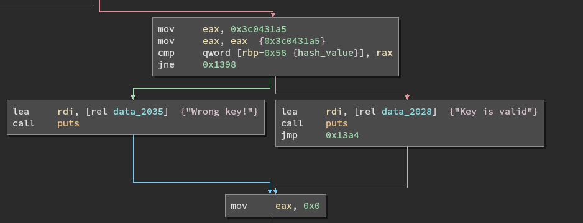Select rbp in the cmp qword operand
This screenshot has height=223, width=583.
point(250,53)
